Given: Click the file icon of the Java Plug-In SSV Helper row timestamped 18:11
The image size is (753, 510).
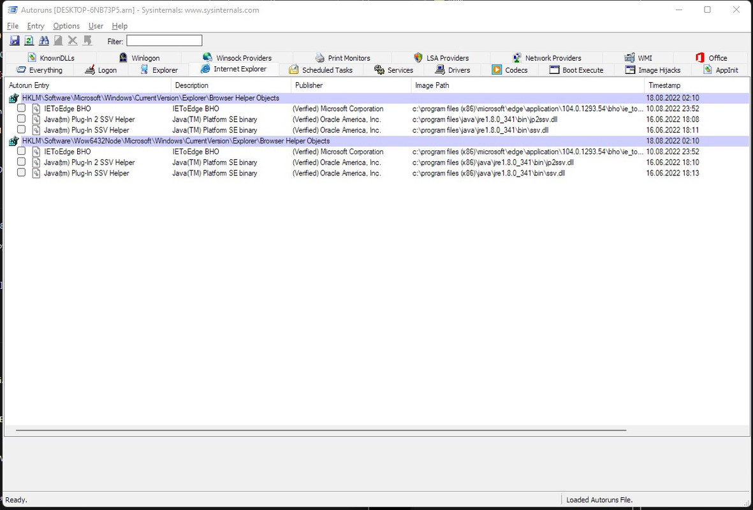Looking at the screenshot, I should coord(36,130).
